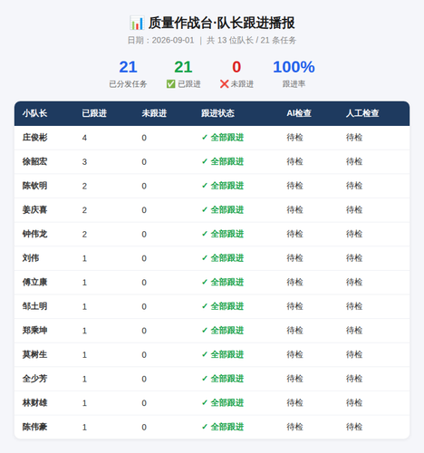Click 刘伟's followed-up count 1
This screenshot has height=453, width=424.
pos(84,259)
